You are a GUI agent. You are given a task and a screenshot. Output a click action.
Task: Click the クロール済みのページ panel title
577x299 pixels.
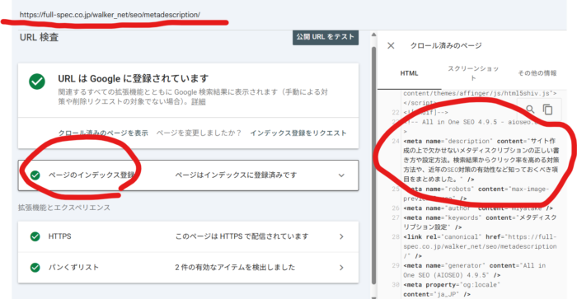click(446, 45)
